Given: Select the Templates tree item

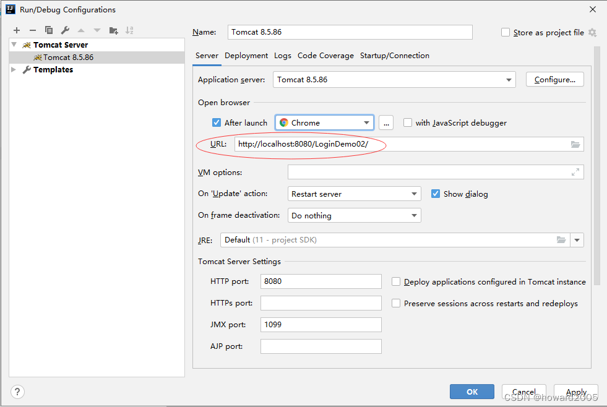Looking at the screenshot, I should click(97, 70).
